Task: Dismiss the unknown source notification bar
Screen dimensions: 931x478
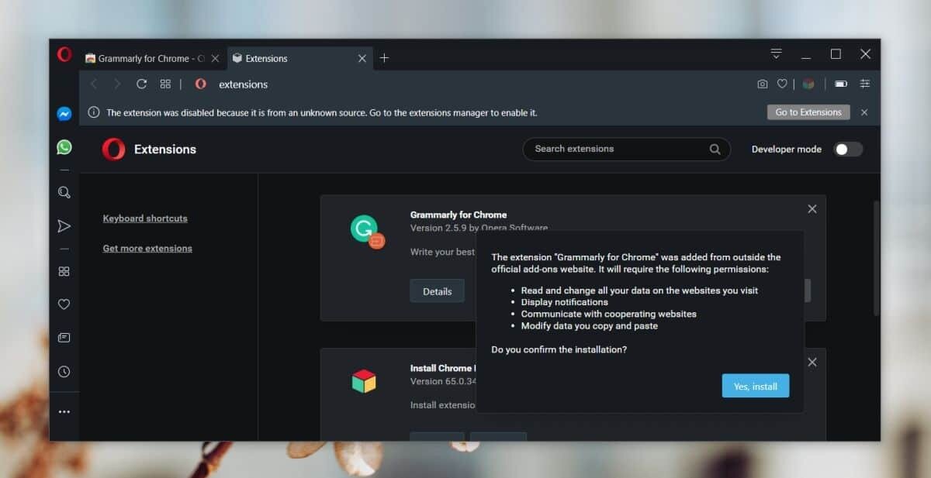Action: 864,112
